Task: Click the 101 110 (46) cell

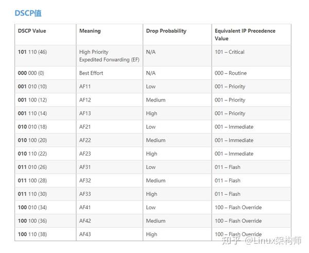Action: click(x=32, y=52)
